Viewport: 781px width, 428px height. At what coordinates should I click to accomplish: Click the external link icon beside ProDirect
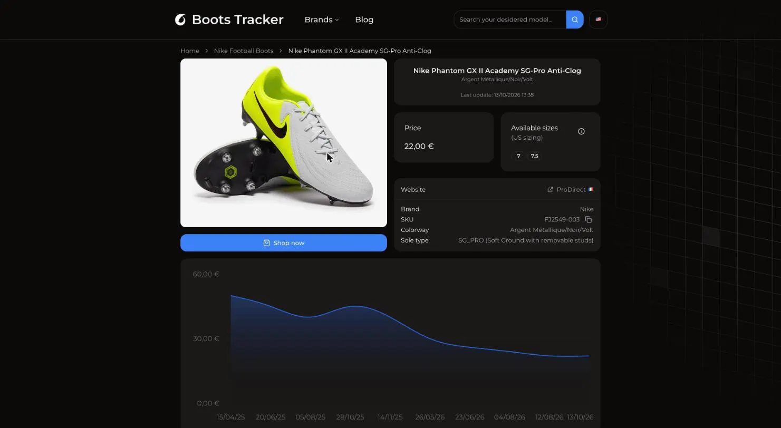550,189
